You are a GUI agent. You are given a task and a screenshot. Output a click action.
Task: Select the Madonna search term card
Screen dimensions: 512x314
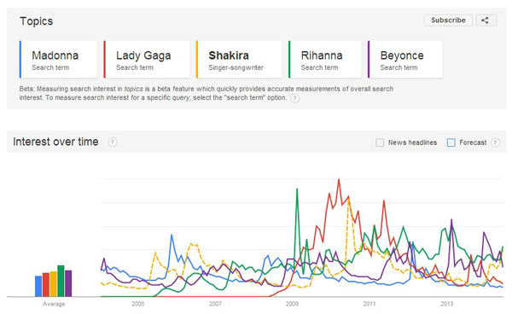pyautogui.click(x=58, y=60)
